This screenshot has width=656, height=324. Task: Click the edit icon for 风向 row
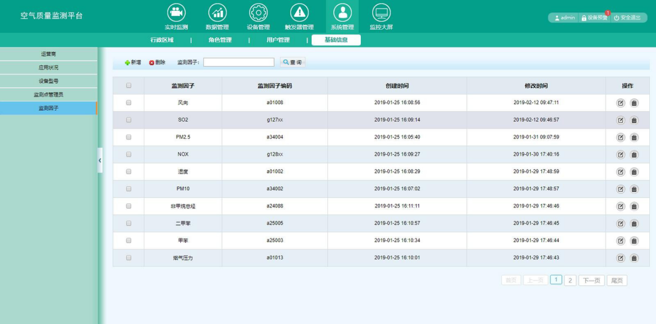[620, 103]
